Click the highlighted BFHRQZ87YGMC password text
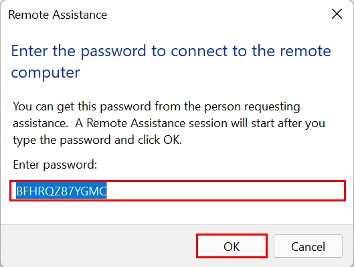The height and width of the screenshot is (267, 354). point(61,191)
